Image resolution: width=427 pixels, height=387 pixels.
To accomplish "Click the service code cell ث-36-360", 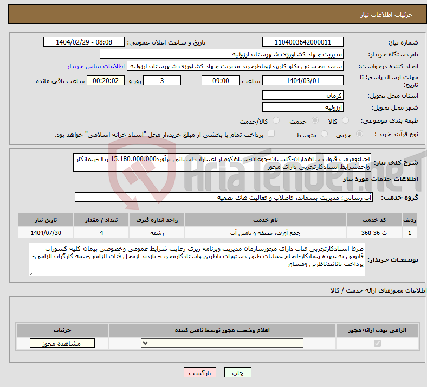I will pyautogui.click(x=374, y=233).
